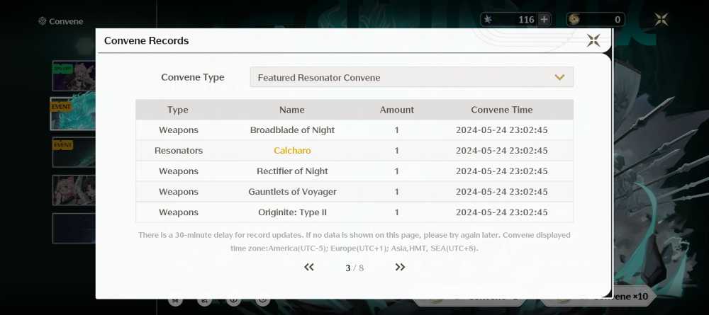This screenshot has height=315, width=709.
Task: Click the Calcharo resonator name
Action: [x=292, y=150]
